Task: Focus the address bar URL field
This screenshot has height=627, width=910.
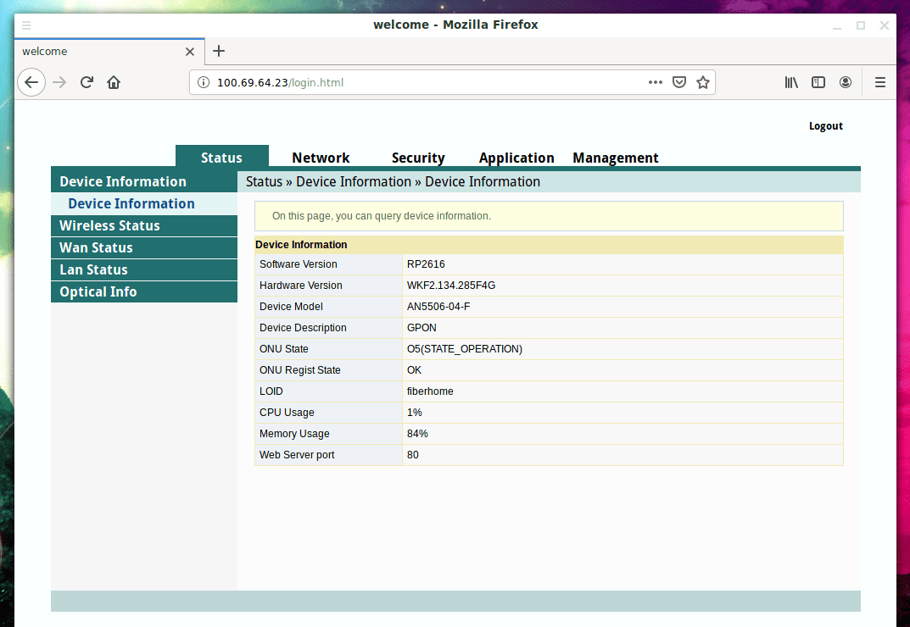Action: pyautogui.click(x=424, y=82)
